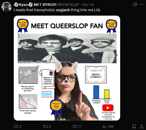This screenshot has width=146, height=130.
Task: Click the tweet text body
Action: pyautogui.click(x=57, y=10)
